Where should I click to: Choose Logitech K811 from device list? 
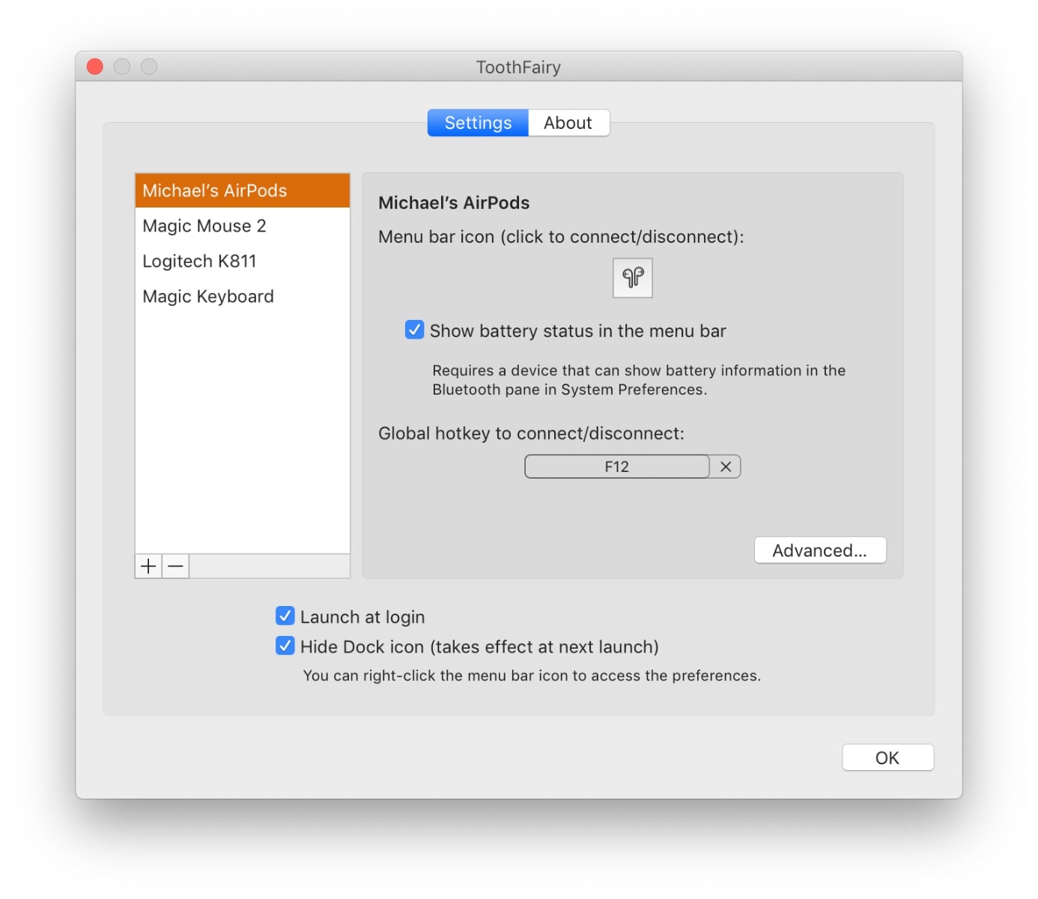[242, 261]
